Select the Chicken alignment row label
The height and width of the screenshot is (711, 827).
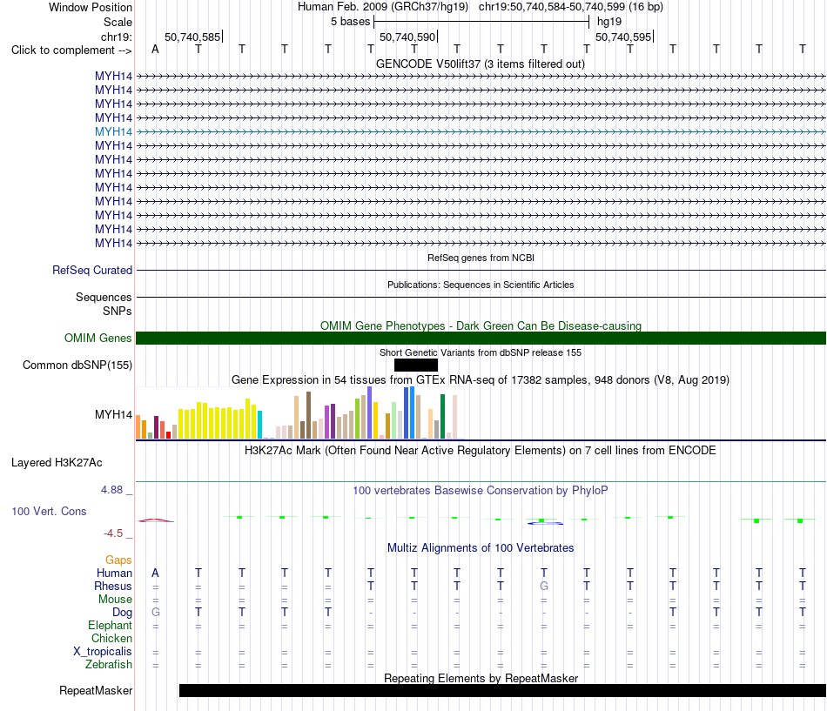tap(111, 638)
